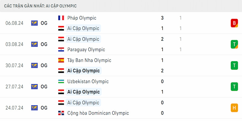Click the France flag icon beside Pháp Olympic
The image size is (242, 121).
click(61, 18)
